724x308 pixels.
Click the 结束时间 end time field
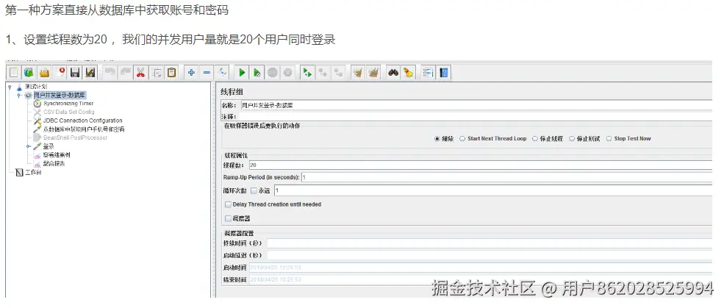(480, 279)
